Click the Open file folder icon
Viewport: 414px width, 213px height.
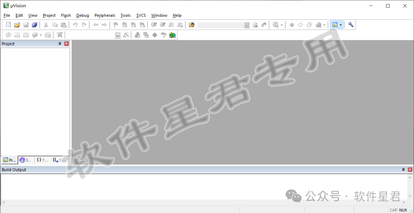point(17,25)
